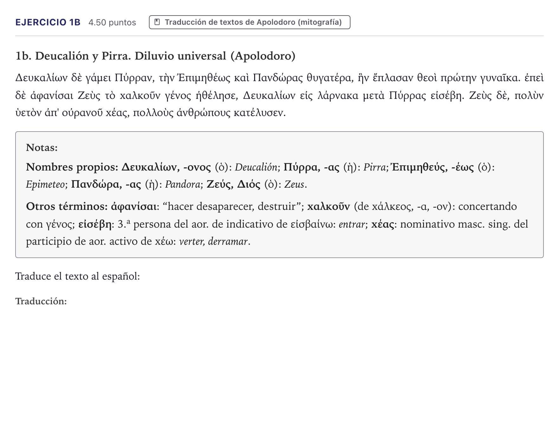Click the 'Nombres propios:' label
This screenshot has height=447, width=559.
[72, 167]
